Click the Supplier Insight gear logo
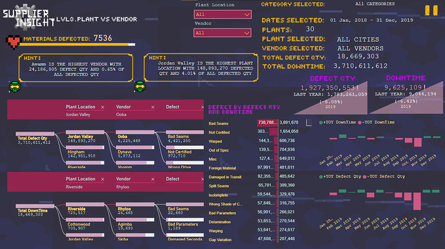The image size is (445, 249). pyautogui.click(x=26, y=17)
